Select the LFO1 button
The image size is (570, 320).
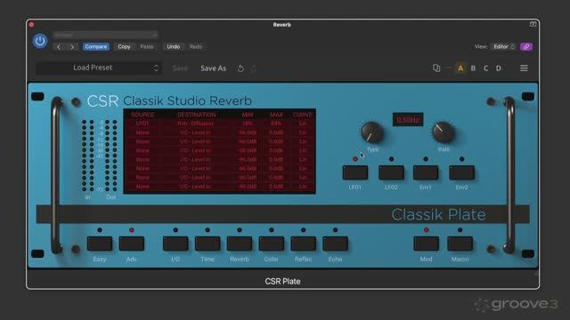click(x=355, y=172)
